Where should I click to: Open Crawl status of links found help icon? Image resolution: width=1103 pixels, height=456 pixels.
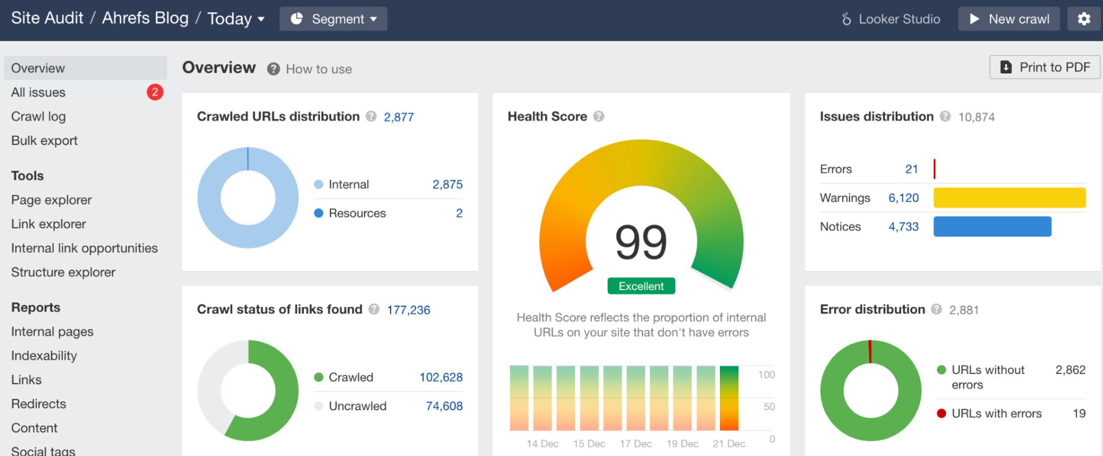point(374,309)
